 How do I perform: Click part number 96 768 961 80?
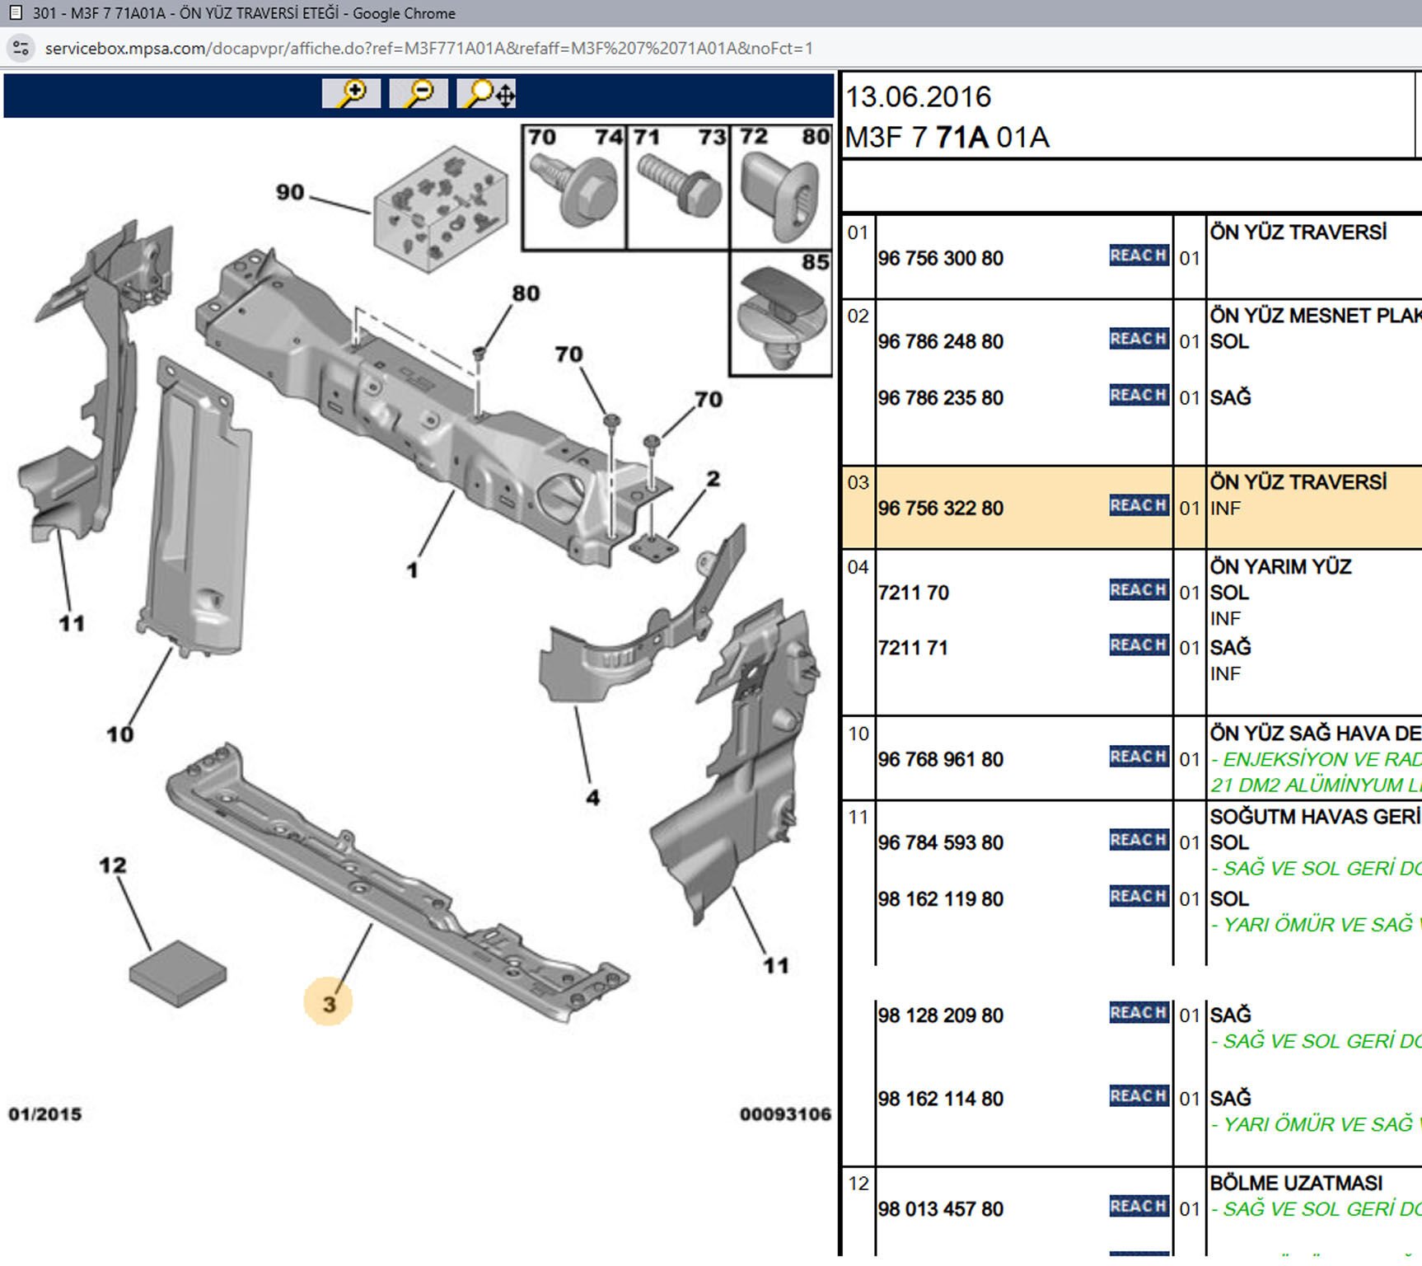click(x=940, y=759)
